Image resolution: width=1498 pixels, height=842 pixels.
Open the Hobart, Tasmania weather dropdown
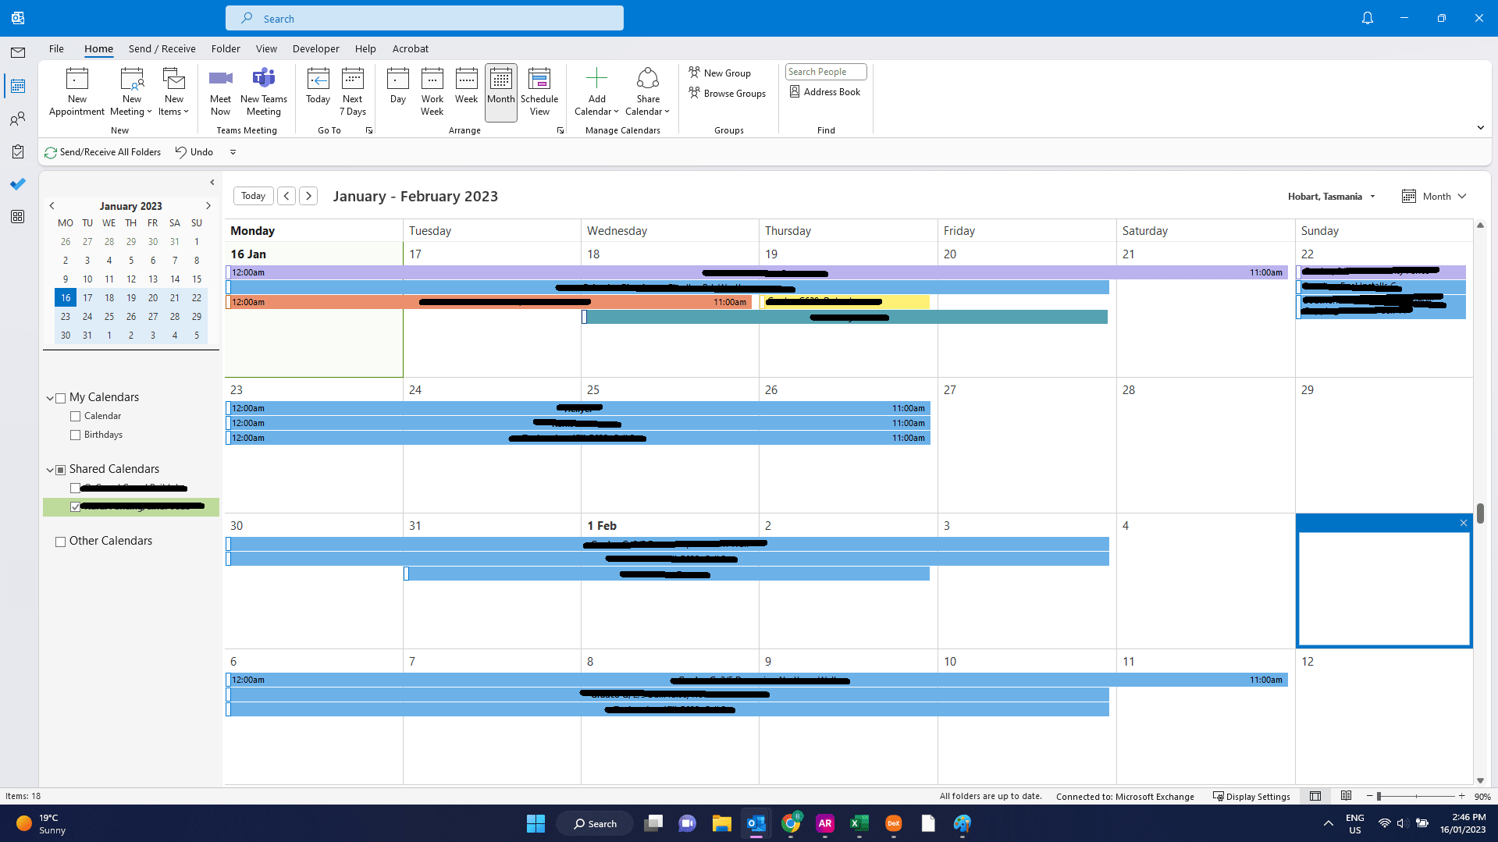click(x=1372, y=197)
